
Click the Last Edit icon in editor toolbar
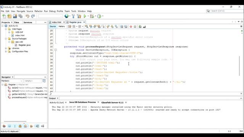pos(70,27)
